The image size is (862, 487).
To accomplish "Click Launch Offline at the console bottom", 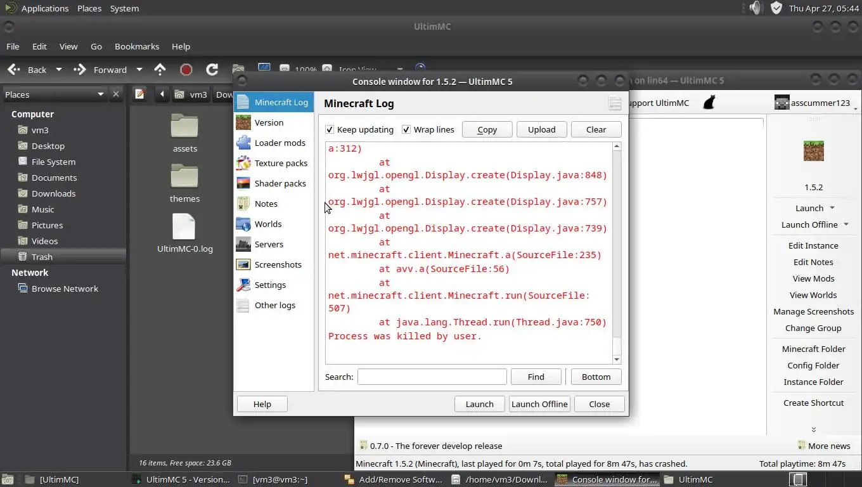I will pyautogui.click(x=540, y=404).
